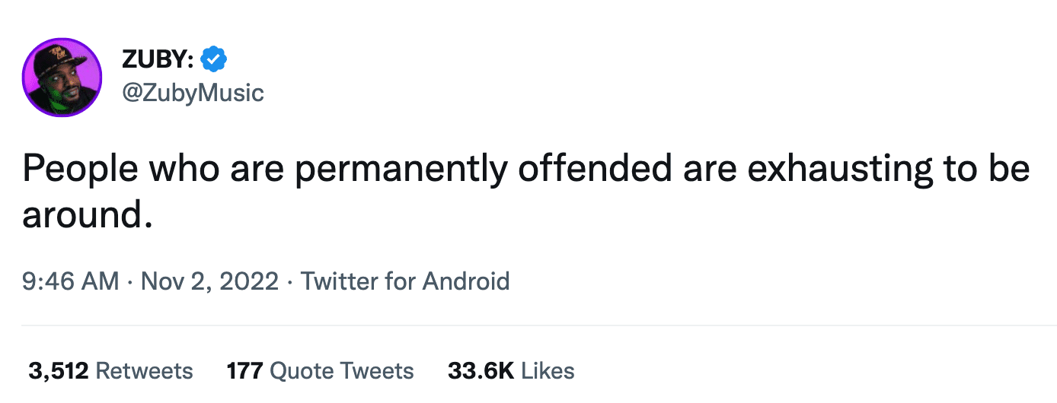Click the word "permanently" in the tweet
This screenshot has height=403, width=1057.
[401, 169]
